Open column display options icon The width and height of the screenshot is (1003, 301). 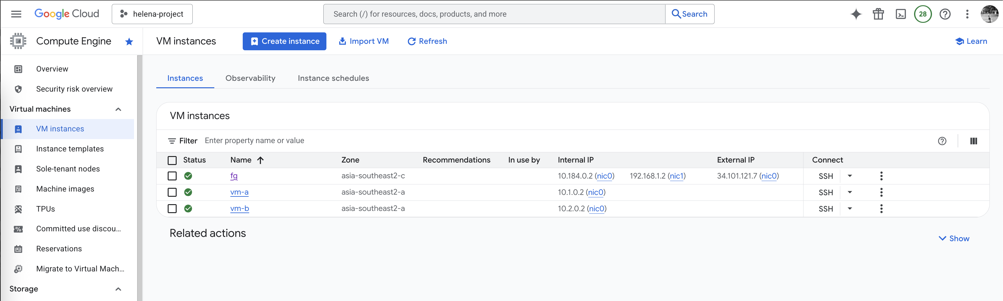pos(973,141)
